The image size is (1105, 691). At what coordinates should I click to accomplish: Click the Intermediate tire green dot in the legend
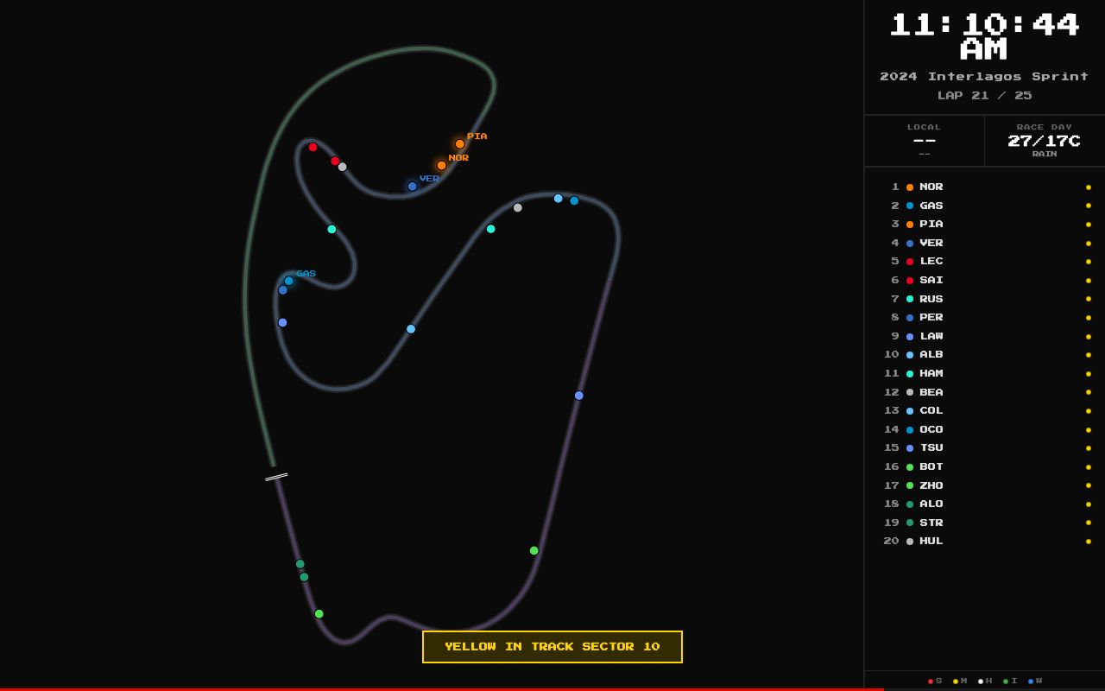tap(1006, 681)
